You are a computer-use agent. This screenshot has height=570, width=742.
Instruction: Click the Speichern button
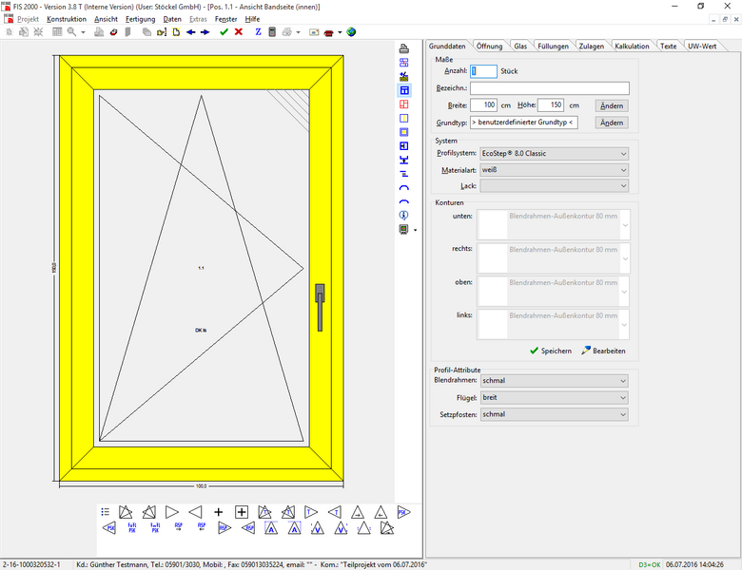click(x=551, y=351)
